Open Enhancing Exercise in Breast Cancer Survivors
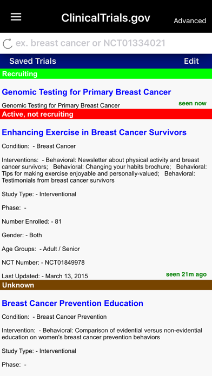The height and width of the screenshot is (376, 212). [x=94, y=132]
